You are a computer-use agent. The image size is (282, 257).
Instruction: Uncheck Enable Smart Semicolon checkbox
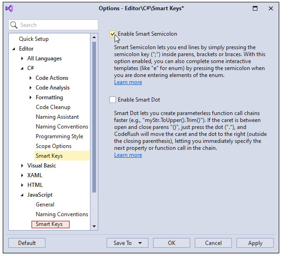[x=113, y=34]
